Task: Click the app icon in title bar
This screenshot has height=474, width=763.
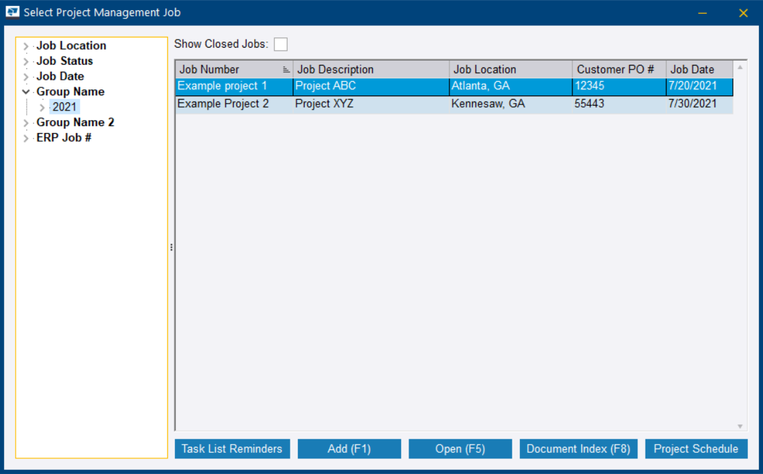Action: click(x=13, y=12)
